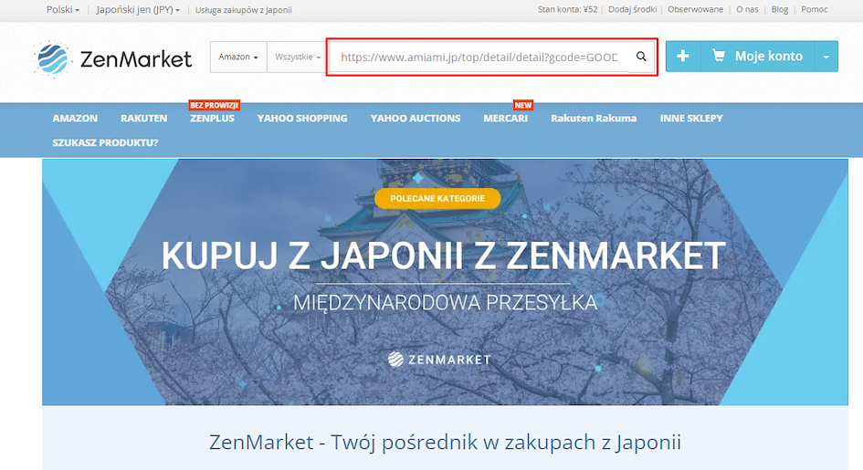The height and width of the screenshot is (470, 863).
Task: Open the YAHOO AUCTIONS menu item
Action: pyautogui.click(x=416, y=119)
